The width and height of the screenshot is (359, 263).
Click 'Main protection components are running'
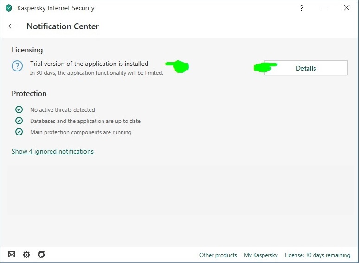coord(81,132)
